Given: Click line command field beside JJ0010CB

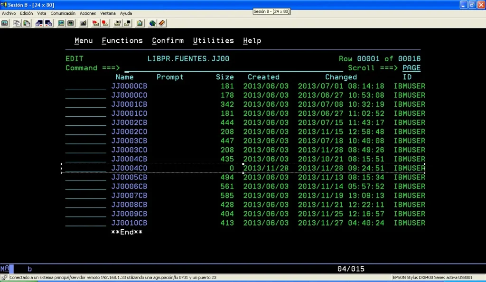Looking at the screenshot, I should click(x=85, y=223).
